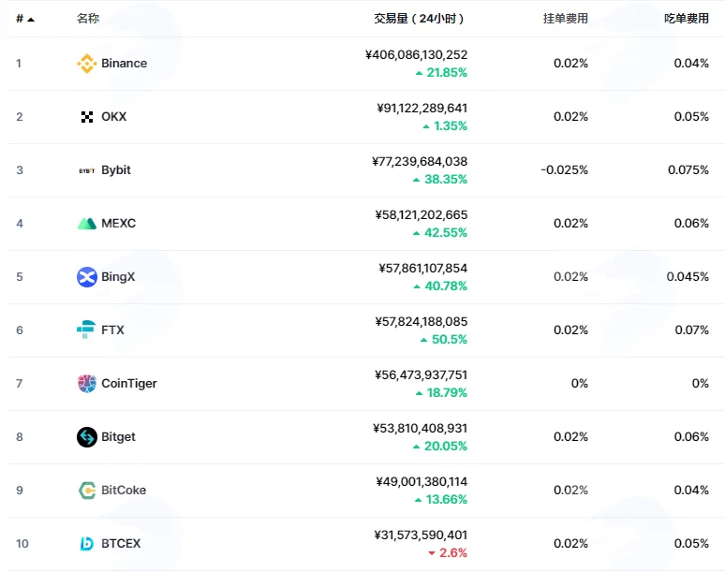Click BingX 40.78% change value
Image resolution: width=725 pixels, height=572 pixels.
tap(446, 286)
